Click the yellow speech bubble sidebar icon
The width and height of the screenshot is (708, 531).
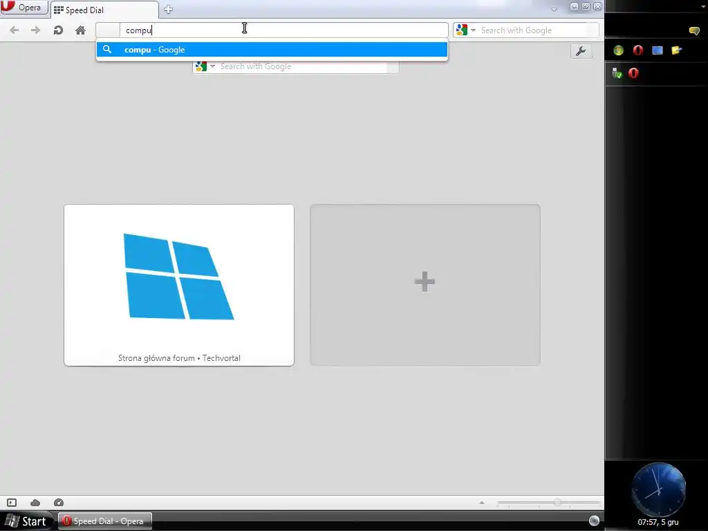coord(694,30)
